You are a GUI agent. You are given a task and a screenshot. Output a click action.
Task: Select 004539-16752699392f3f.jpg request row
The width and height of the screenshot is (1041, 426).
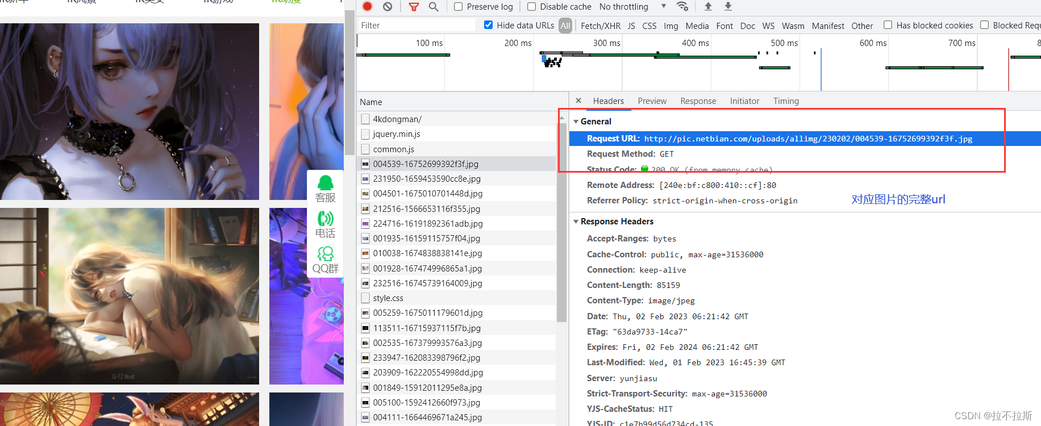click(456, 164)
